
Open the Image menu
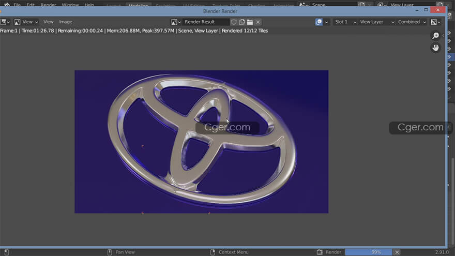coord(66,22)
